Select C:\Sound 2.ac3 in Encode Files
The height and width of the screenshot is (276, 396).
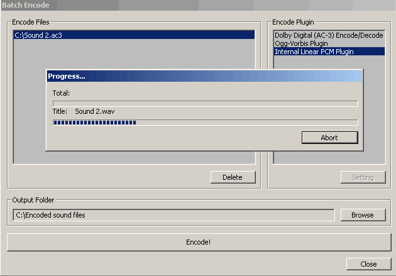pos(134,35)
